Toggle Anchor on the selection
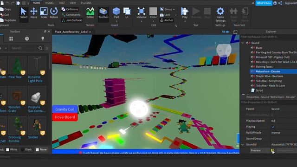The image size is (297, 167). [167, 20]
